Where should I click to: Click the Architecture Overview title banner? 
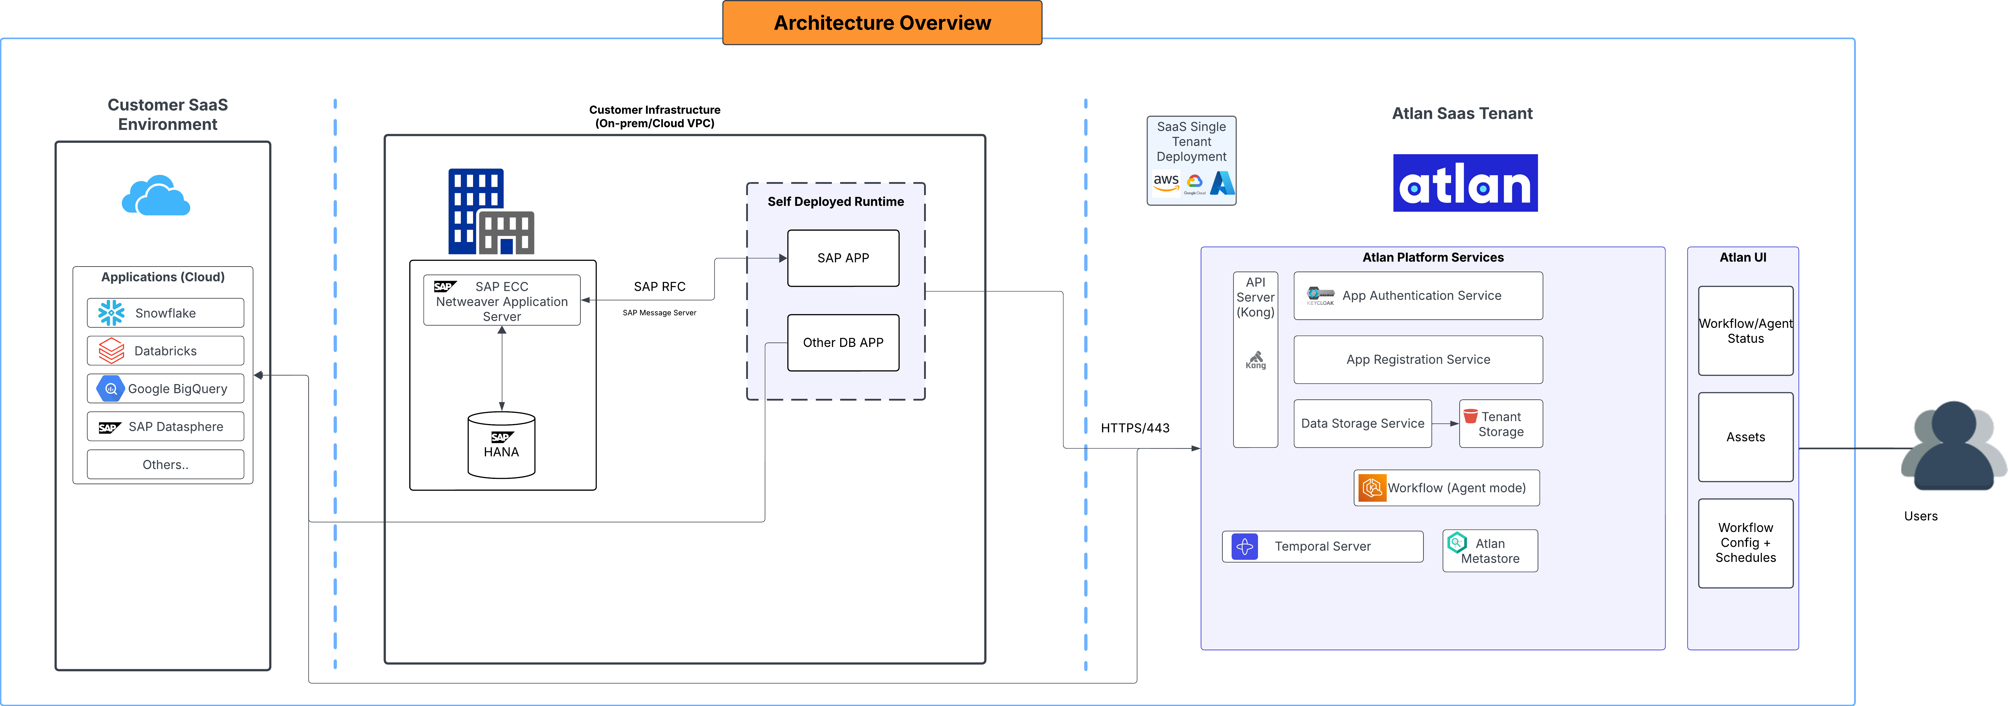pos(882,23)
